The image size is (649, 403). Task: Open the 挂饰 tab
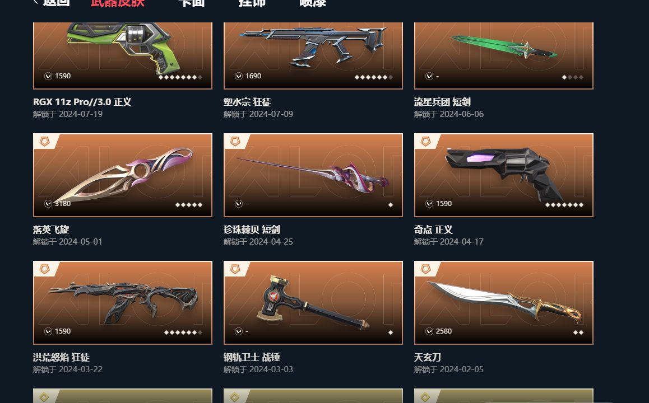pyautogui.click(x=252, y=2)
